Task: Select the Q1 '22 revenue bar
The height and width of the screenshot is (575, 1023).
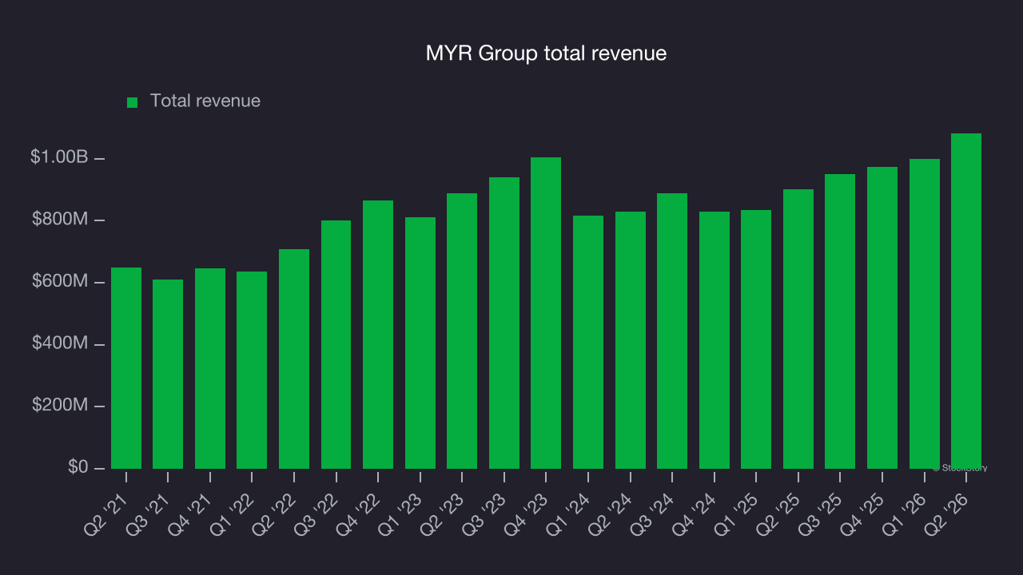Action: tap(252, 370)
